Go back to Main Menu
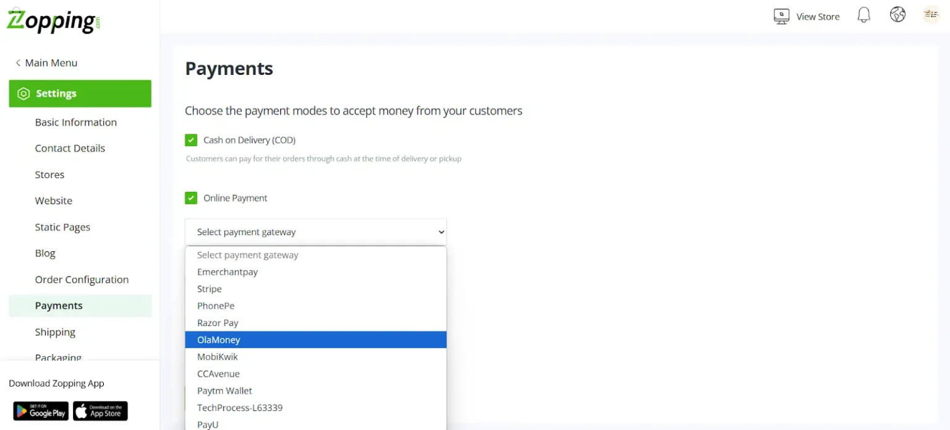This screenshot has width=950, height=430. [46, 63]
